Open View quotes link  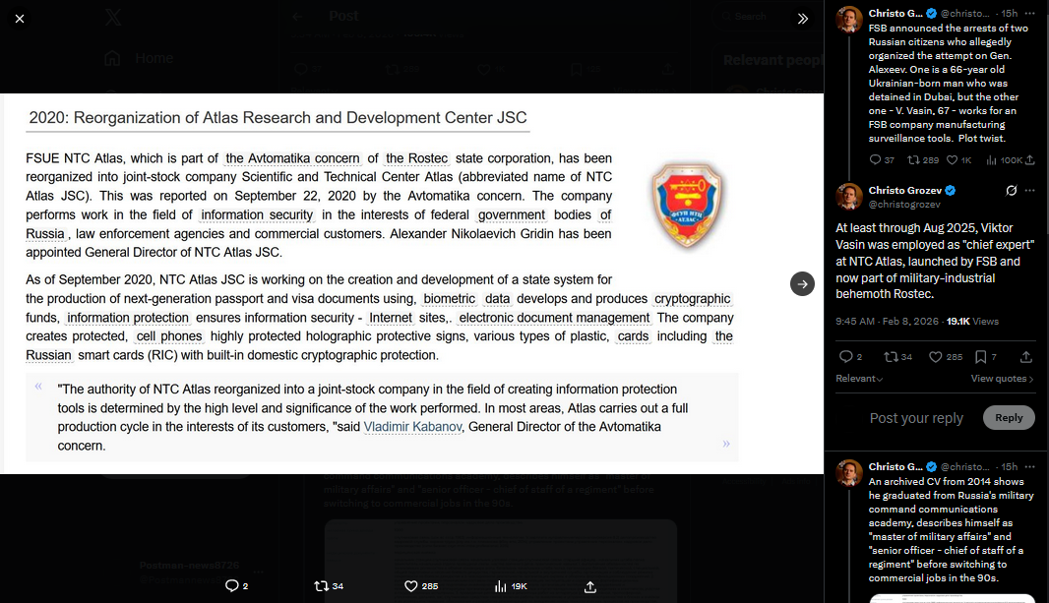point(1002,379)
